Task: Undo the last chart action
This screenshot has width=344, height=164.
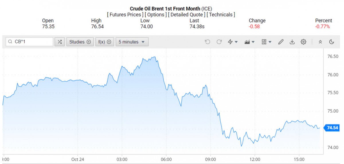Action: [x=208, y=42]
